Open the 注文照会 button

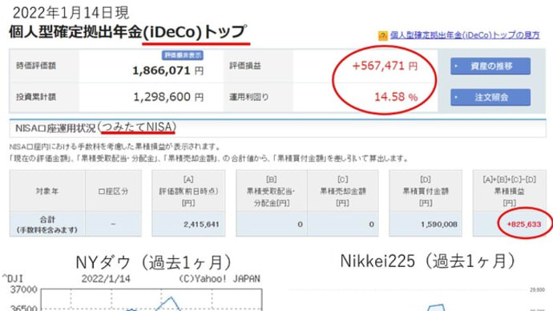[x=490, y=97]
